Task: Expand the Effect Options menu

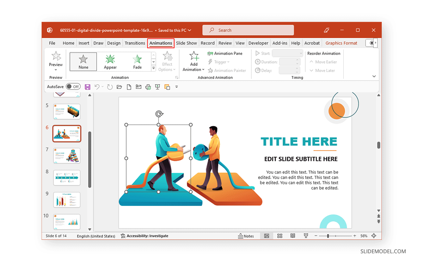Action: tap(167, 61)
